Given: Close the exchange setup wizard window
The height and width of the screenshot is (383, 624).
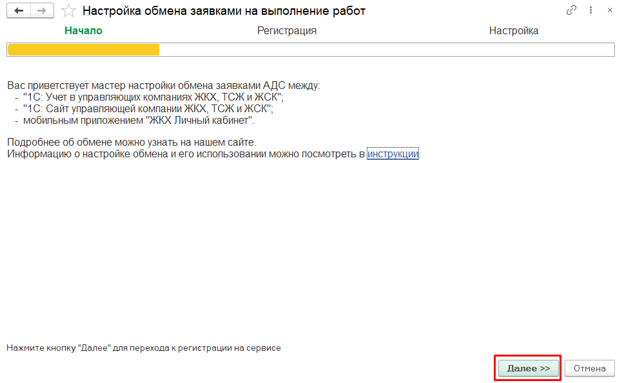Looking at the screenshot, I should click(610, 10).
